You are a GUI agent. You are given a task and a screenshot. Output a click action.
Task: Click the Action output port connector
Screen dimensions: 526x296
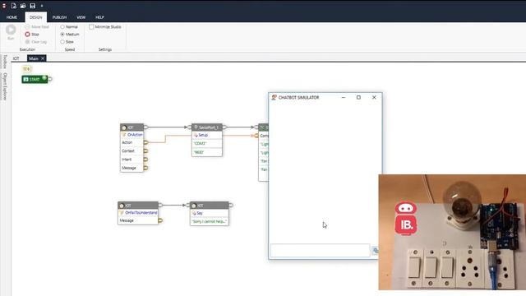pos(145,142)
